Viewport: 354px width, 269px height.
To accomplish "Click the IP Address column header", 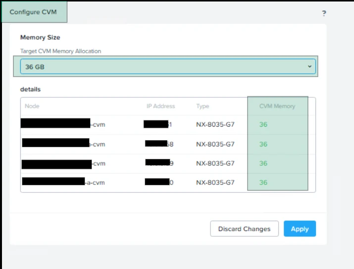I will [x=161, y=106].
